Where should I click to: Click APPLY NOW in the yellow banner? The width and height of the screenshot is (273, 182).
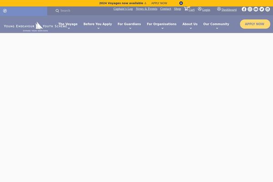[159, 3]
